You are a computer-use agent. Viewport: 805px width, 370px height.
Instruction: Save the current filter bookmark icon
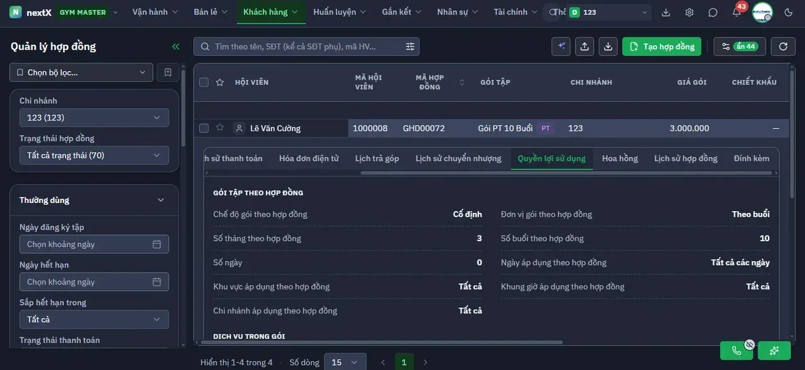[x=168, y=72]
